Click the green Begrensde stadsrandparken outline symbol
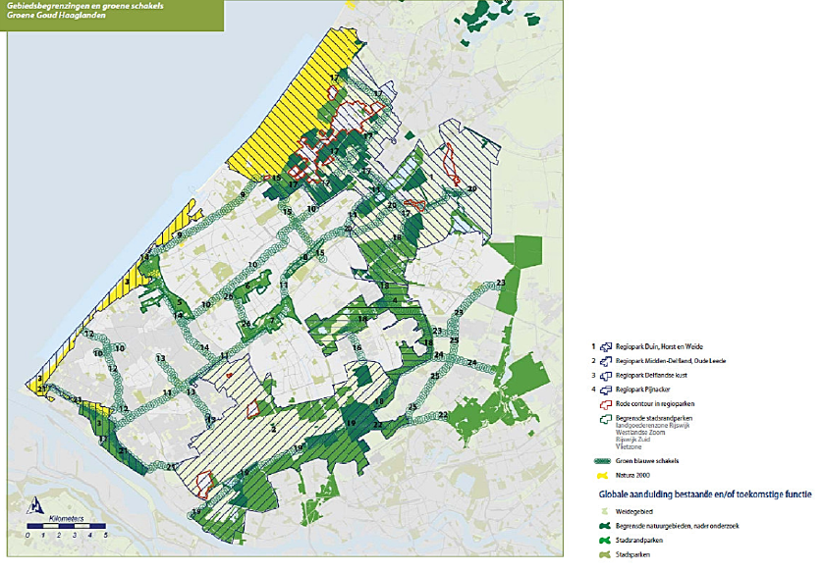The width and height of the screenshot is (823, 572). coord(606,418)
